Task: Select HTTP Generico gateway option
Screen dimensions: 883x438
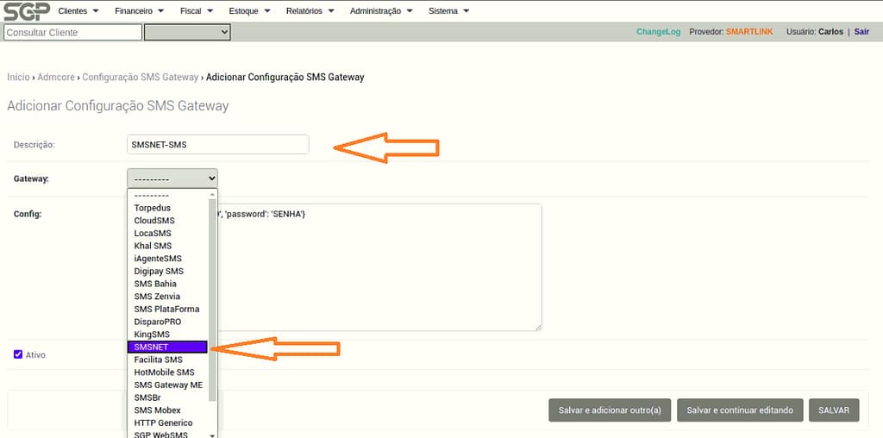Action: pos(163,422)
